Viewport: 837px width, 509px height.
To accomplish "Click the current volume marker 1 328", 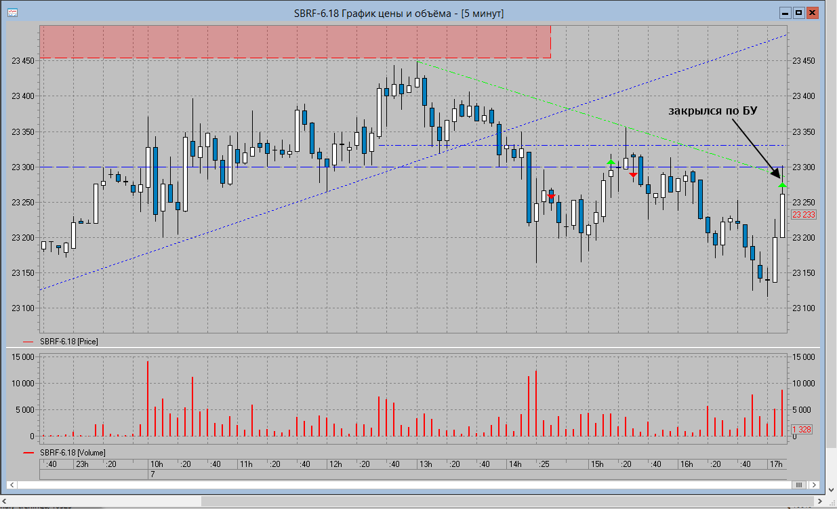I will point(802,430).
